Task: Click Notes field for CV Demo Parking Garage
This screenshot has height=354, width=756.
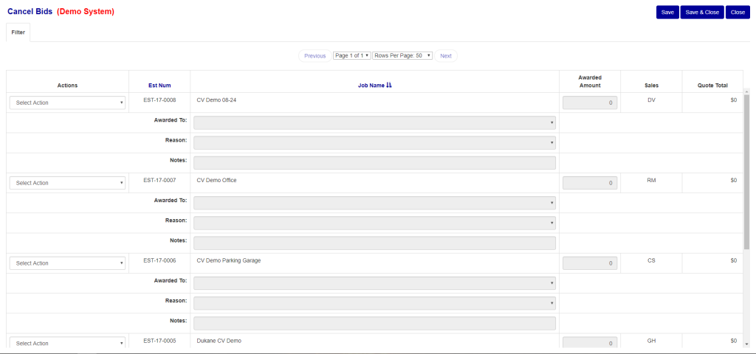Action: click(x=374, y=324)
